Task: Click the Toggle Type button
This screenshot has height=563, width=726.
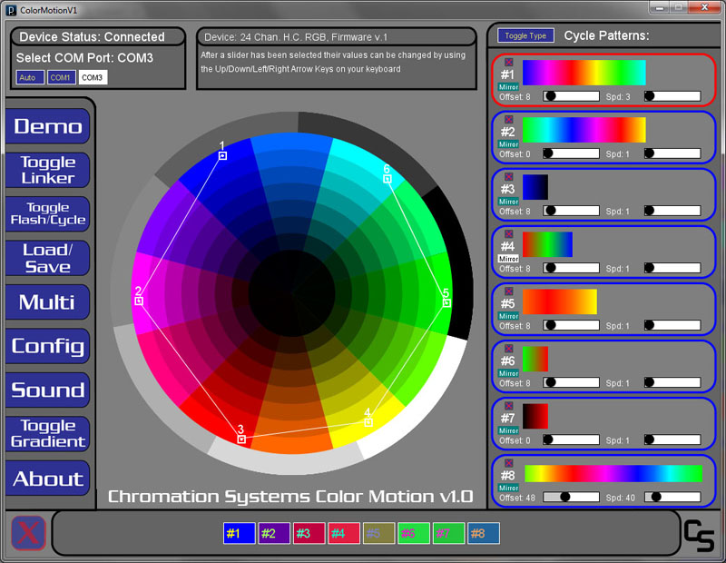Action: 525,35
